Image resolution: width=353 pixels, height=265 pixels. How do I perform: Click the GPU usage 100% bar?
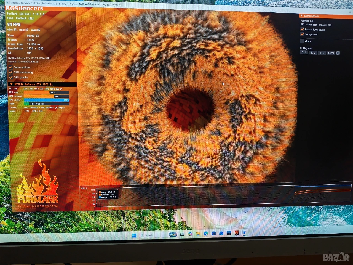click(46, 100)
